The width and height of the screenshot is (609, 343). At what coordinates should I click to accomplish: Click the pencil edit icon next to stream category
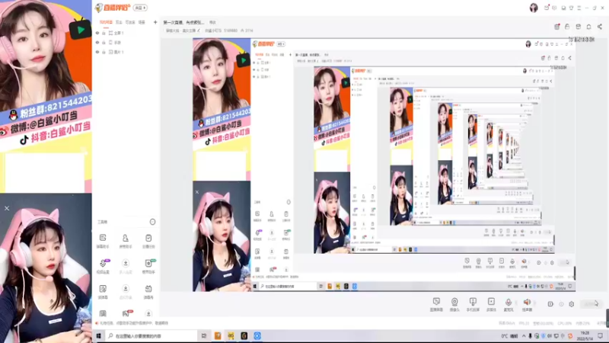coord(199,30)
